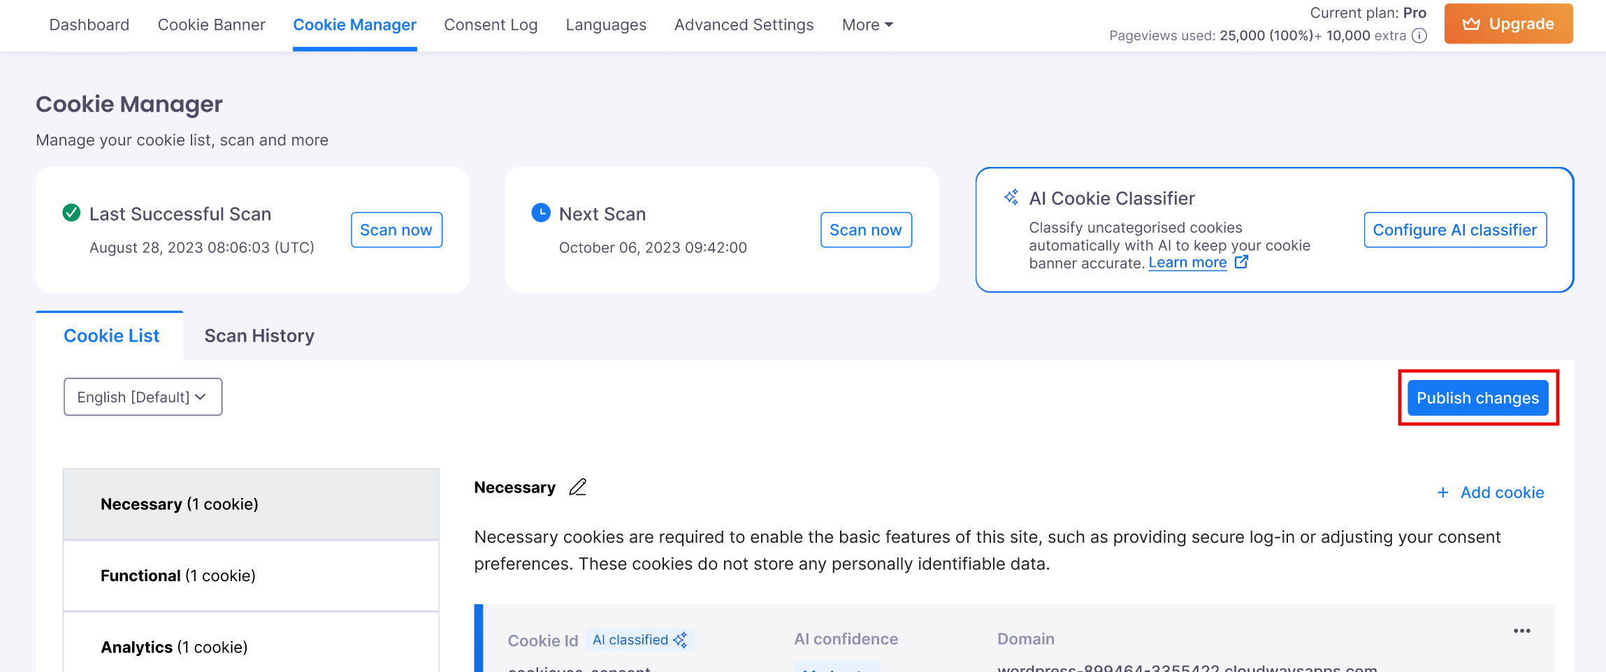Viewport: 1606px width, 672px height.
Task: Click the orange Upgrade button
Action: [1509, 24]
